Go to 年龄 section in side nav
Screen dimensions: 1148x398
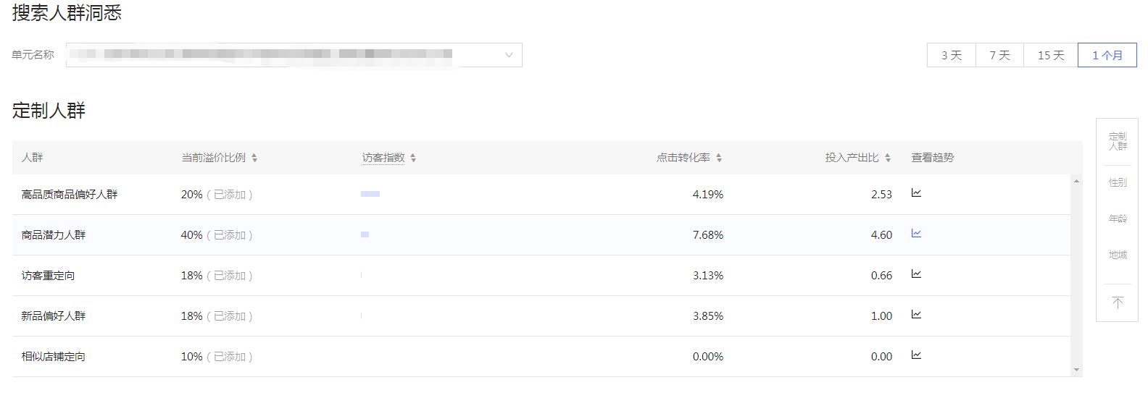[1118, 219]
